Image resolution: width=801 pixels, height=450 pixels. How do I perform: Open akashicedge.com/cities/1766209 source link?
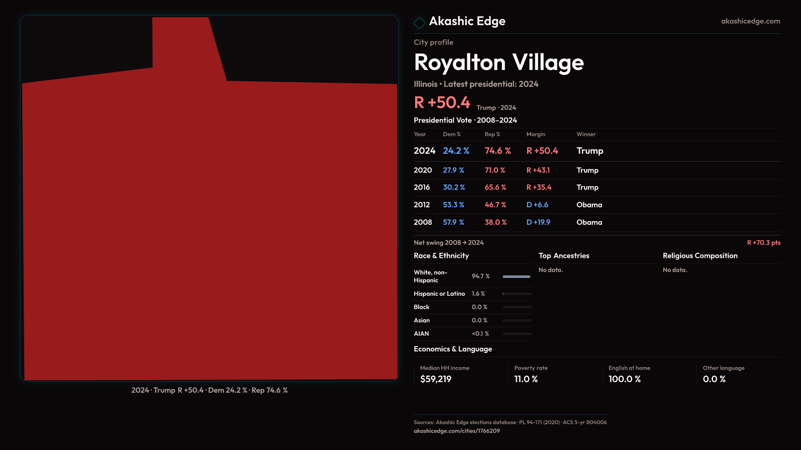456,431
